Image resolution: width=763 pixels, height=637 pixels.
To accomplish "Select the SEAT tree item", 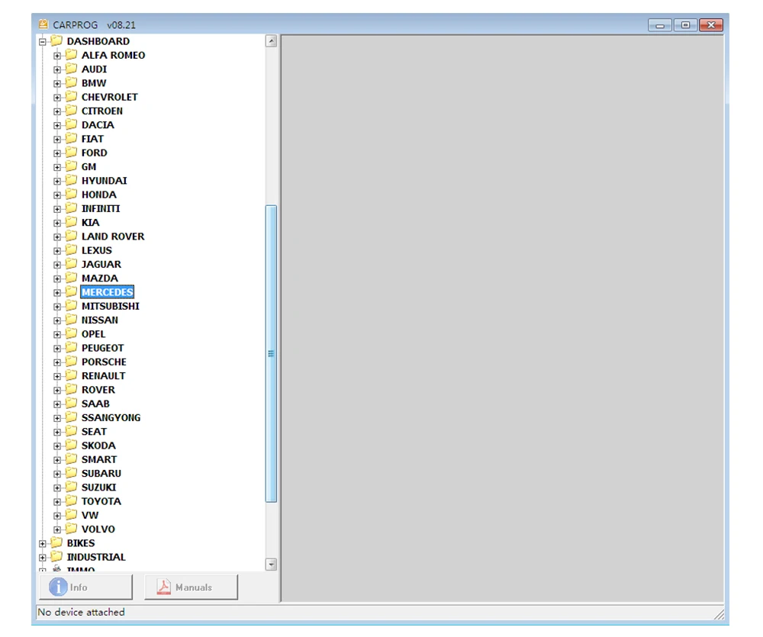I will tap(94, 432).
